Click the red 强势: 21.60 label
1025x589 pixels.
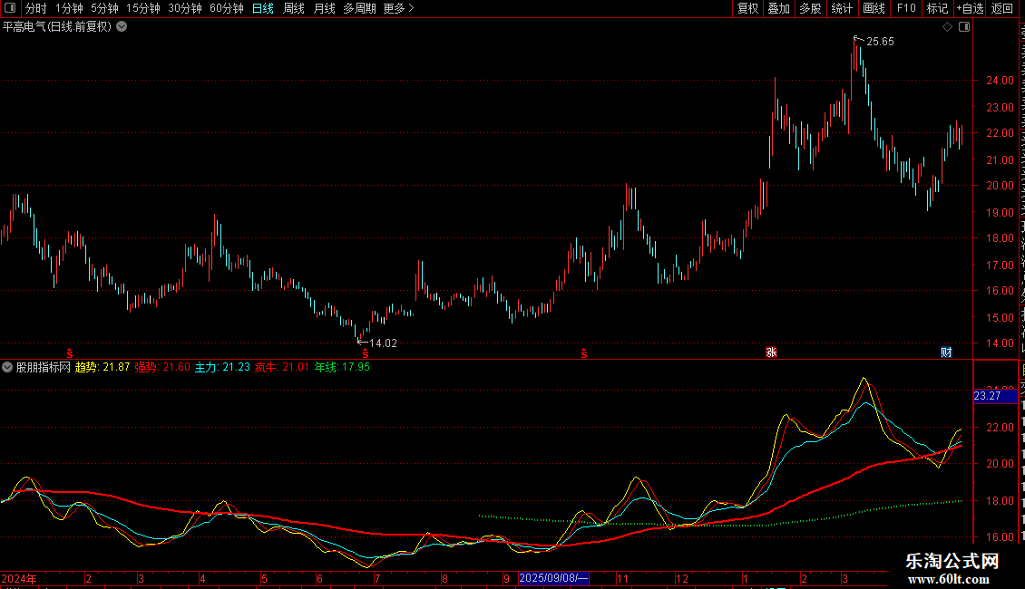[162, 367]
